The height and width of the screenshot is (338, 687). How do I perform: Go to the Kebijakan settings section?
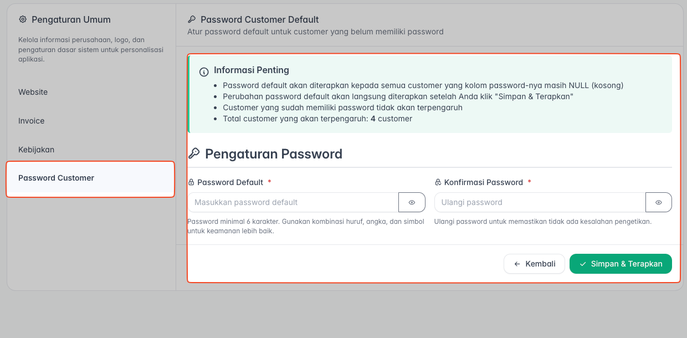(x=37, y=150)
